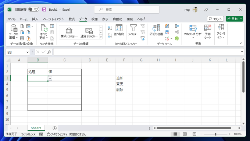Open the 共有 share dropdown arrow

click(241, 19)
